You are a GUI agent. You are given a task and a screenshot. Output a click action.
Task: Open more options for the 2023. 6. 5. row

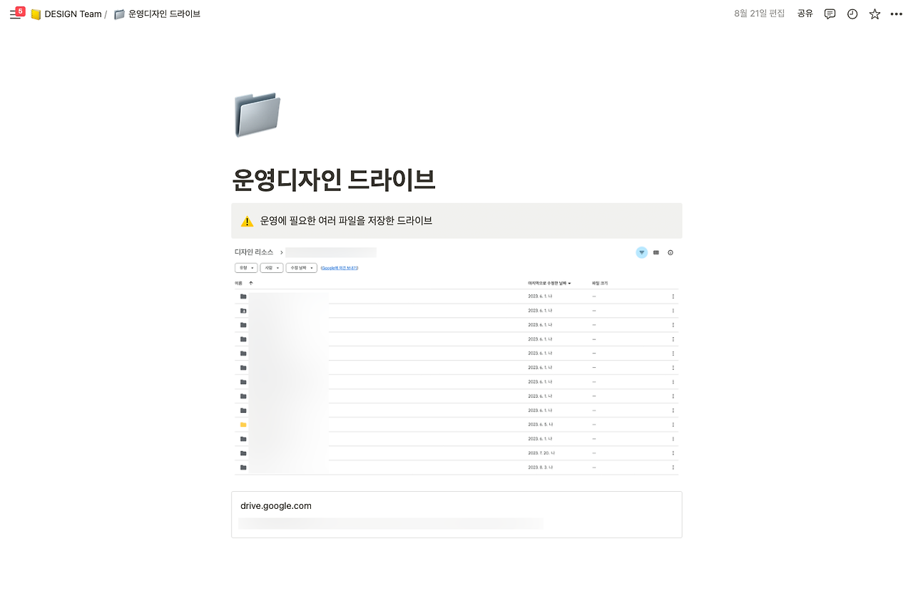tap(673, 425)
